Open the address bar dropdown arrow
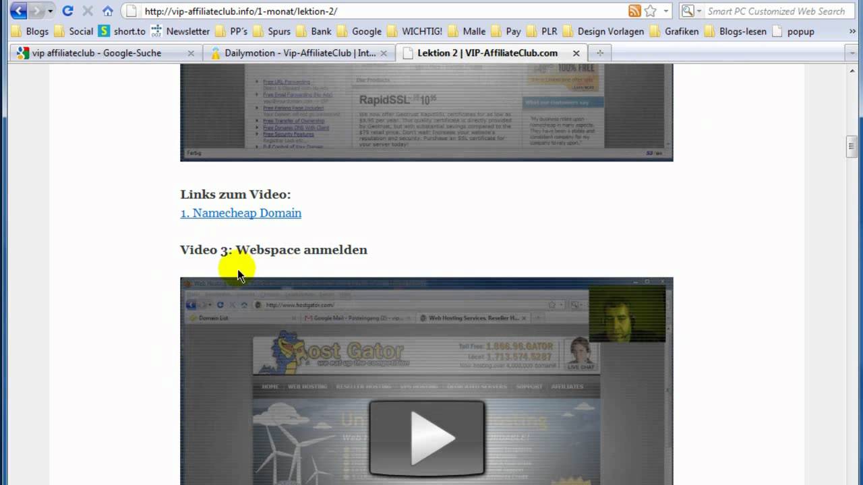 pyautogui.click(x=666, y=11)
